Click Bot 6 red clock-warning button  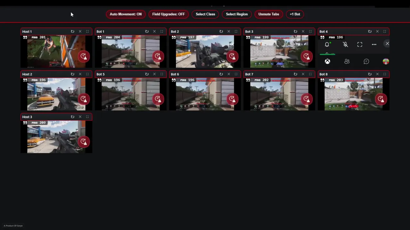[x=232, y=99]
